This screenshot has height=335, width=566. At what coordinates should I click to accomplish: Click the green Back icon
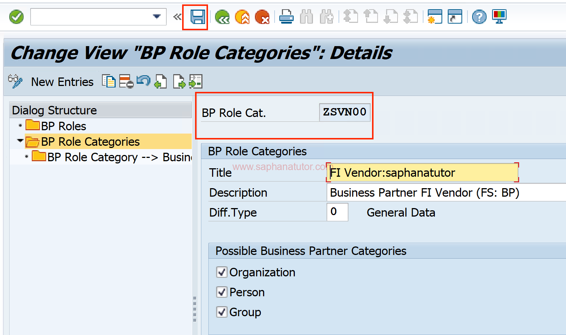[222, 17]
